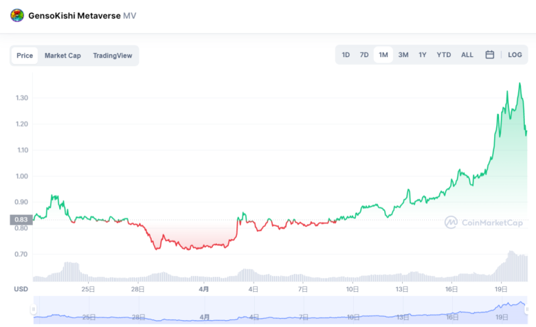Click the right handle of range slider
This screenshot has height=327, width=536.
527,309
